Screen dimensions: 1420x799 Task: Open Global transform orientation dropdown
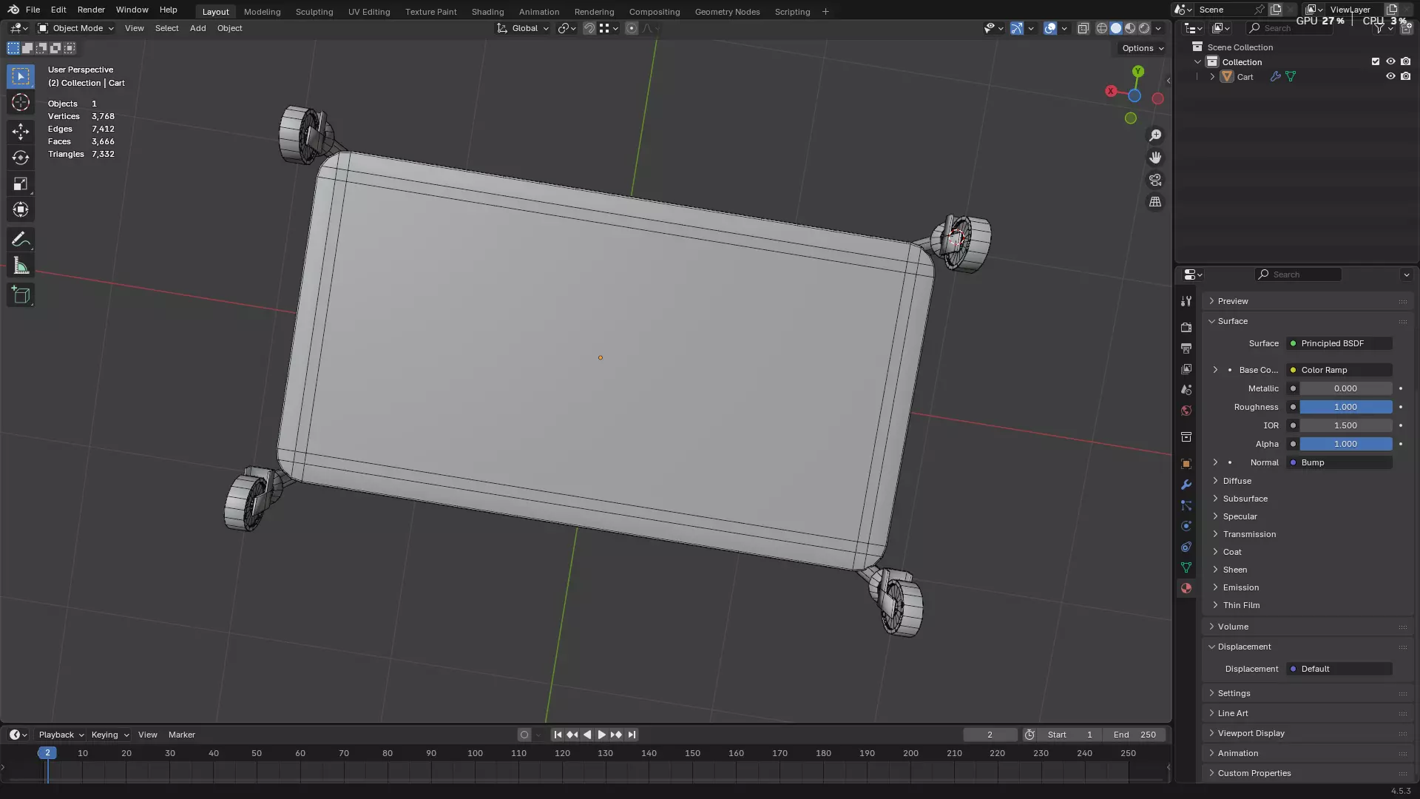[524, 28]
